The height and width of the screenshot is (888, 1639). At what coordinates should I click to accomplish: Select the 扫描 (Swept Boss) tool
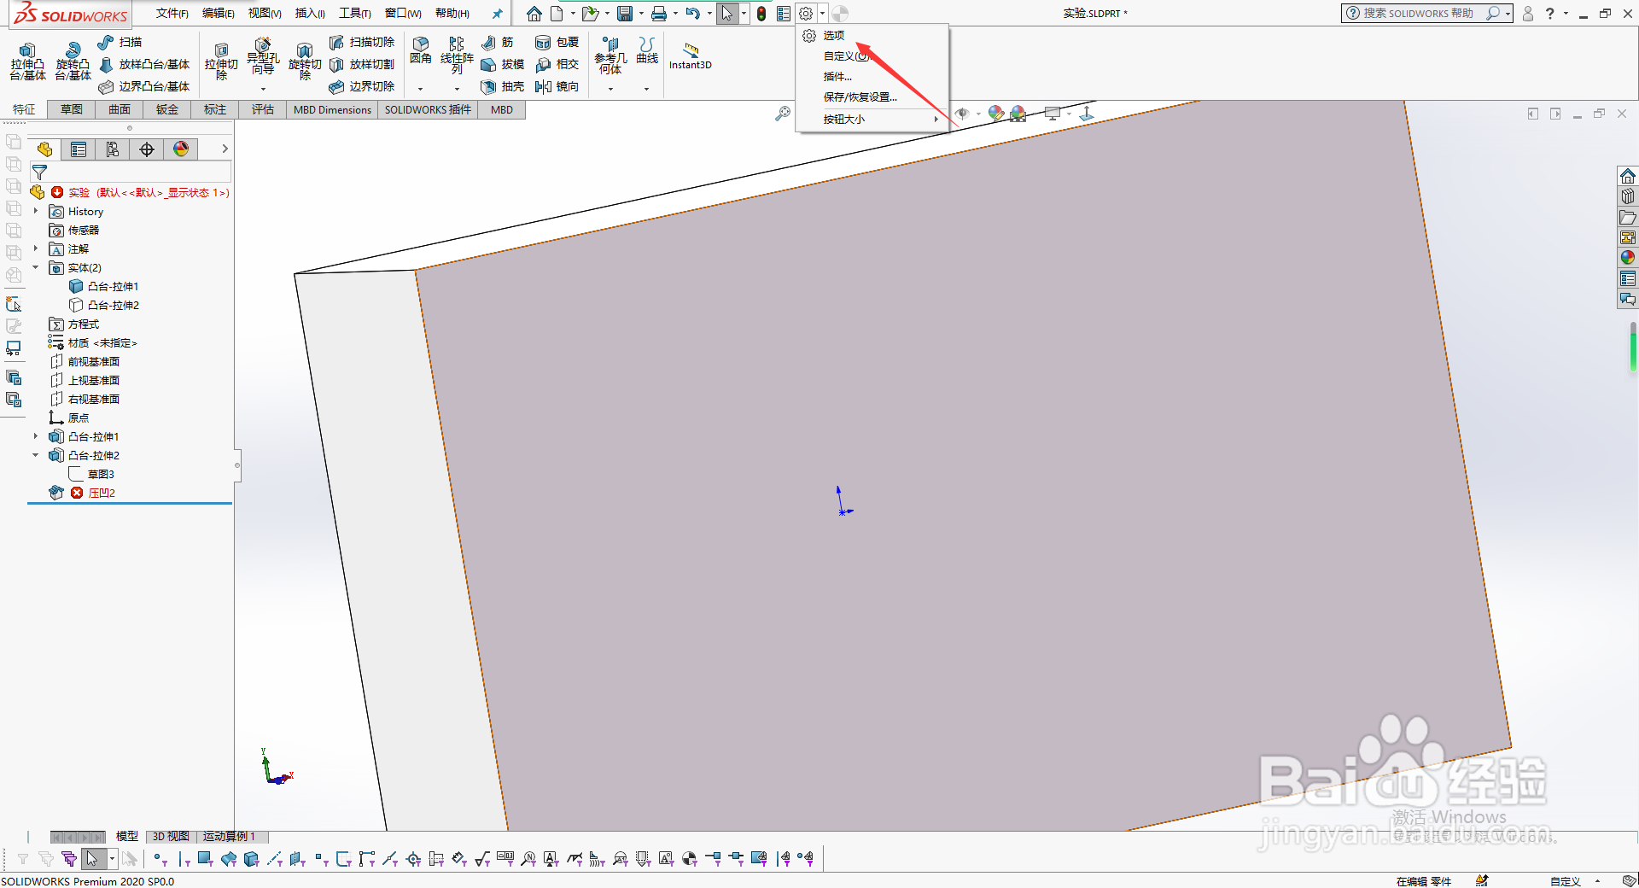[x=121, y=41]
